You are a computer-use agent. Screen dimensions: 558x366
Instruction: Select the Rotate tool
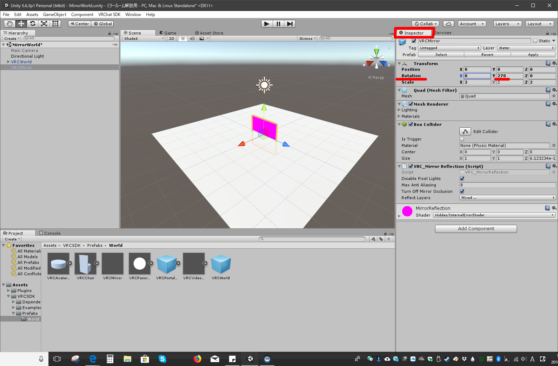pos(32,24)
